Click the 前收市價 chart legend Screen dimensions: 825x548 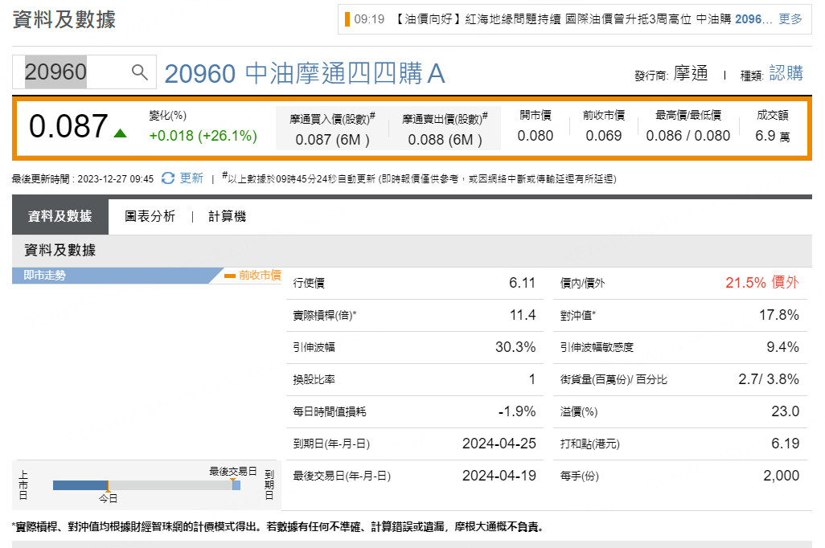(x=253, y=275)
